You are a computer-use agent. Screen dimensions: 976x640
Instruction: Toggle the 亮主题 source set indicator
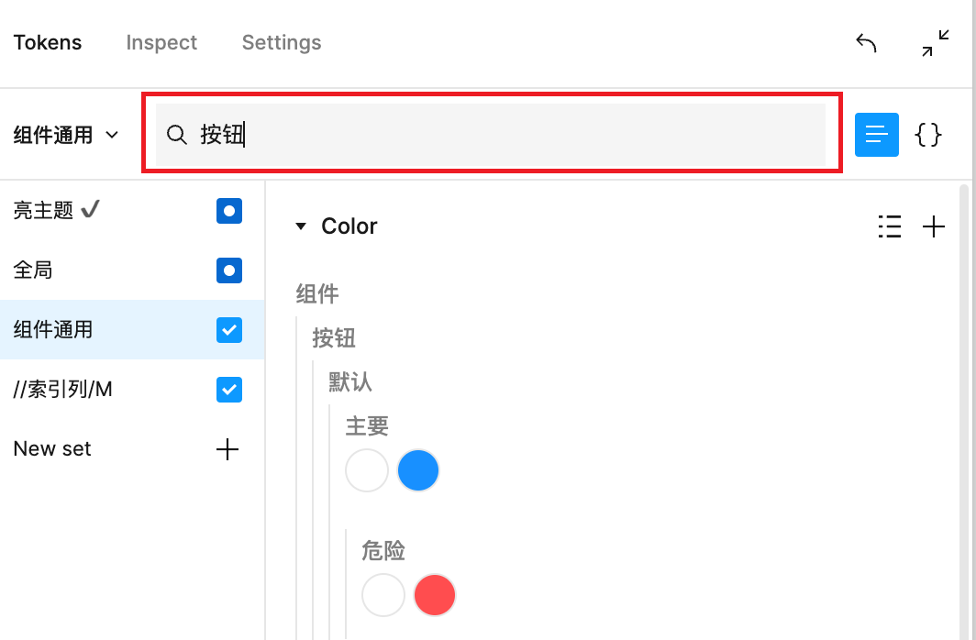click(x=228, y=210)
